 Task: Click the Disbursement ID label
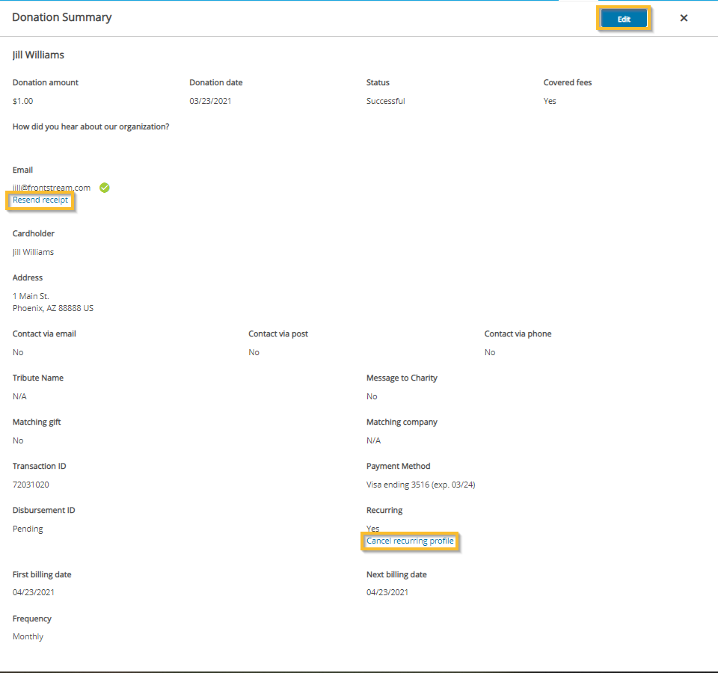pos(43,510)
